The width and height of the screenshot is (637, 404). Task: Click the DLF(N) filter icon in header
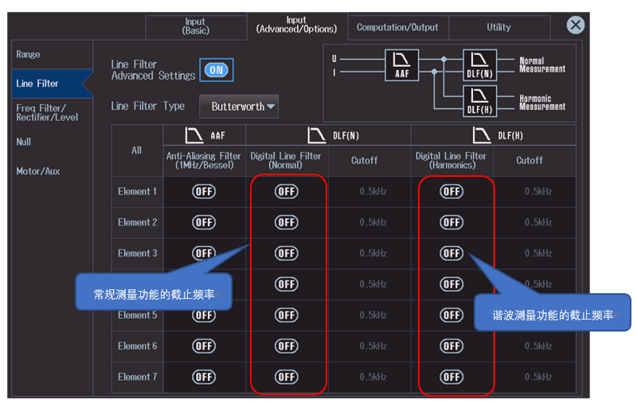tap(318, 135)
